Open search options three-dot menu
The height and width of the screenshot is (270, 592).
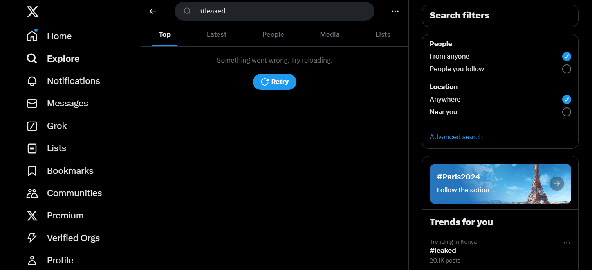pyautogui.click(x=395, y=11)
